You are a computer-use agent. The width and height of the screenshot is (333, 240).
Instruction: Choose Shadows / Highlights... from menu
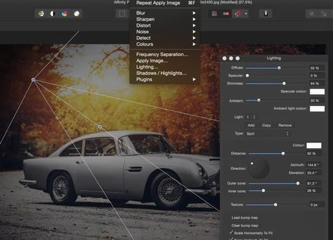pyautogui.click(x=161, y=73)
